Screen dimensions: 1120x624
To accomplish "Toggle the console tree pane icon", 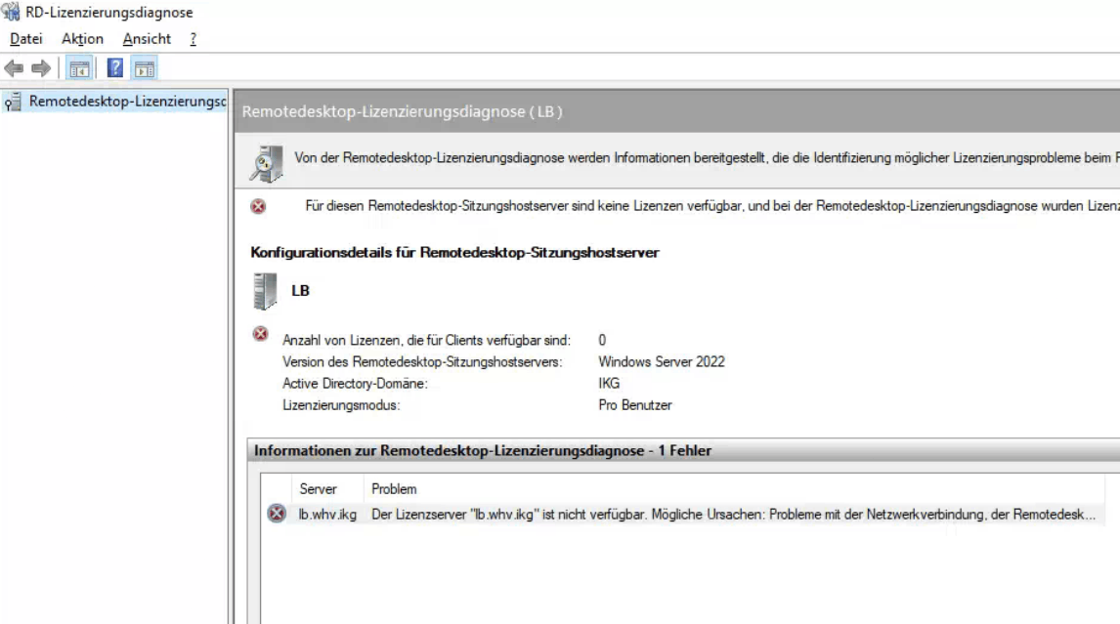I will (x=79, y=68).
